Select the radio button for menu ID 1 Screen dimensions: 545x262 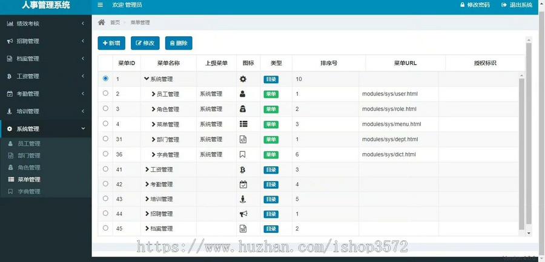pyautogui.click(x=105, y=79)
